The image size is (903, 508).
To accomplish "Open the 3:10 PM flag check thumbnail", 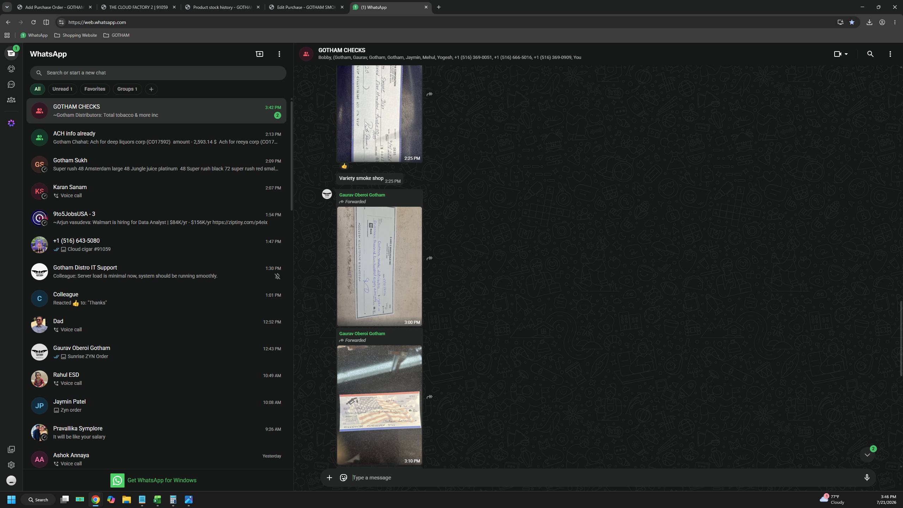I will click(379, 405).
